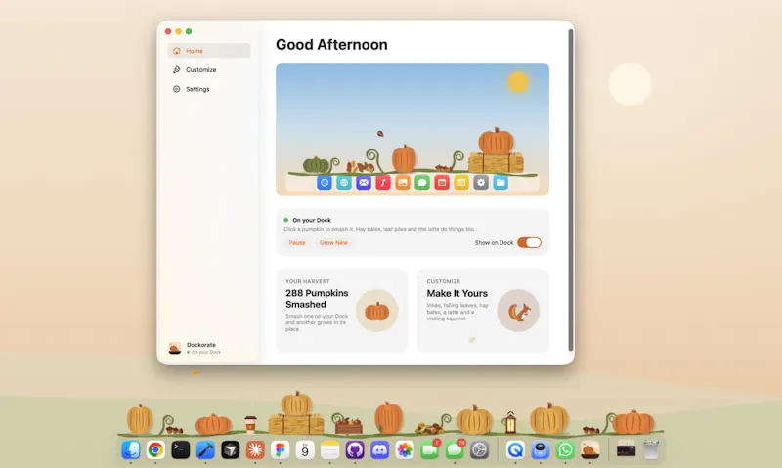Viewport: 782px width, 468px height.
Task: Click the window's vertical scrollbar
Action: tap(571, 190)
